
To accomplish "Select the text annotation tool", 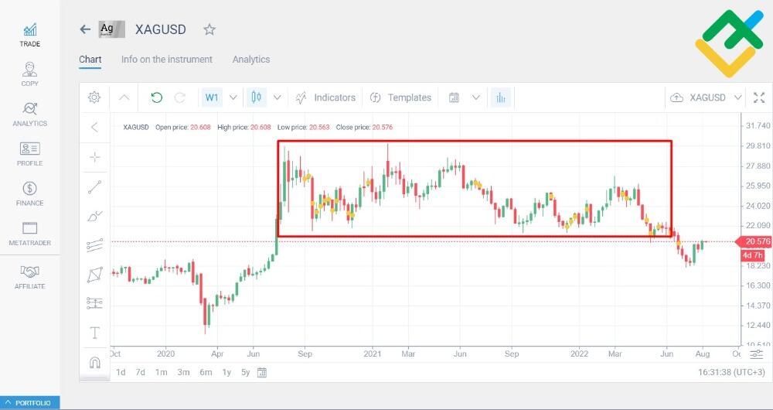I will tap(94, 333).
